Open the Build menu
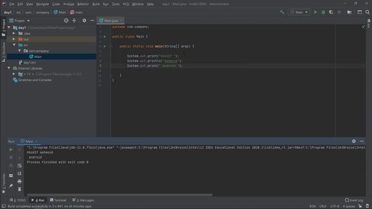Image resolution: width=372 pixels, height=209 pixels. tap(96, 4)
